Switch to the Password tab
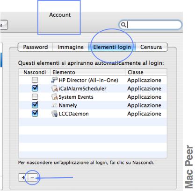The height and width of the screenshot is (191, 195). click(x=36, y=47)
